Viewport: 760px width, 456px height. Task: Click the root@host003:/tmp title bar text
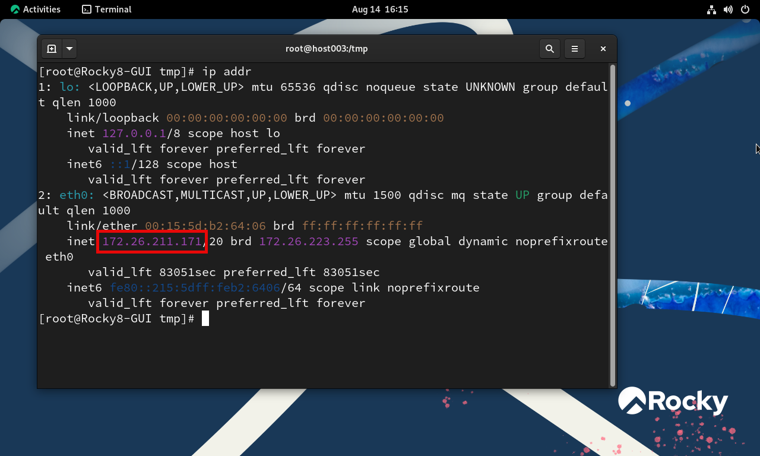pos(327,49)
